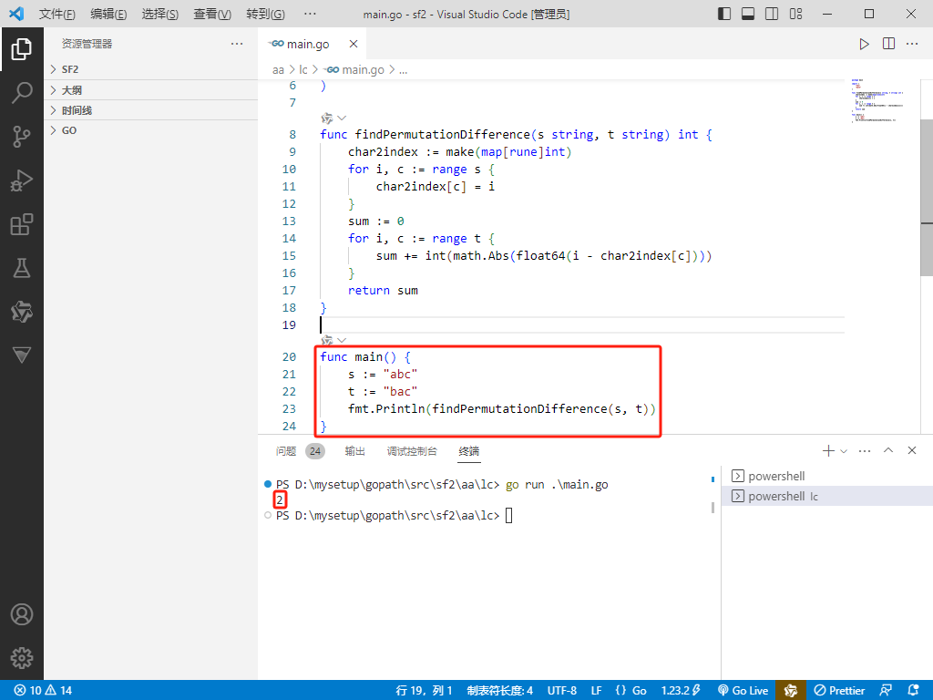Click the code minimap preview

pos(878,101)
